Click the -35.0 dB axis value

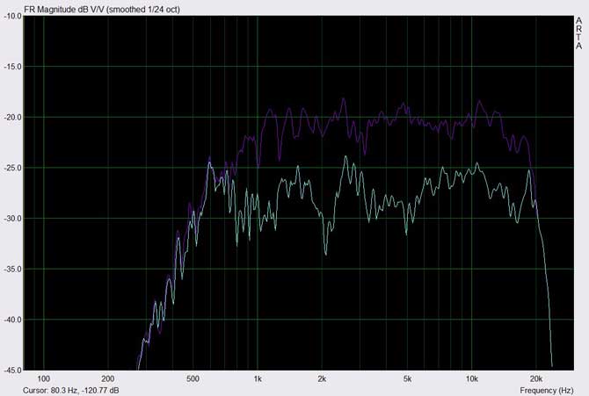pyautogui.click(x=12, y=270)
